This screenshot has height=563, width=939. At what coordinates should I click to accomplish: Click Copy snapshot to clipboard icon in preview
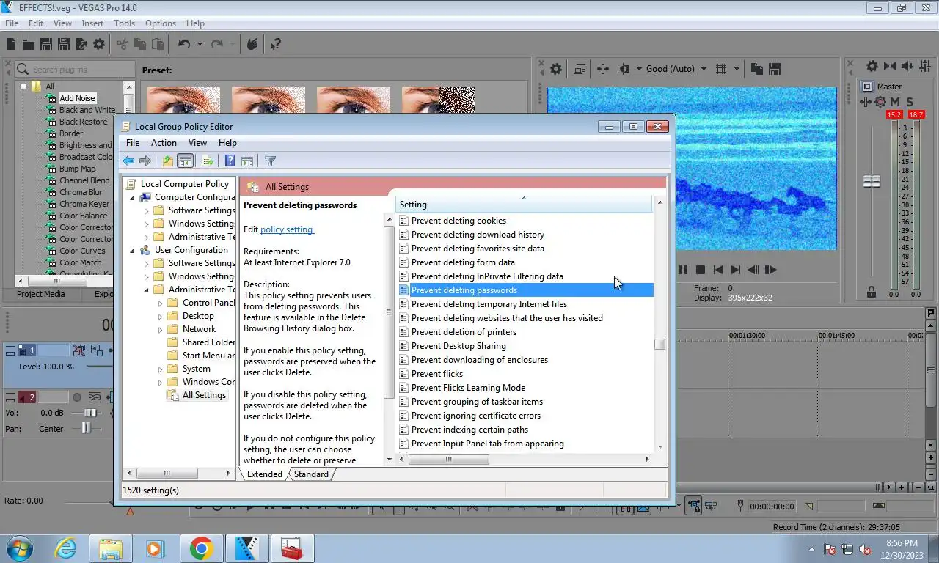pos(757,69)
